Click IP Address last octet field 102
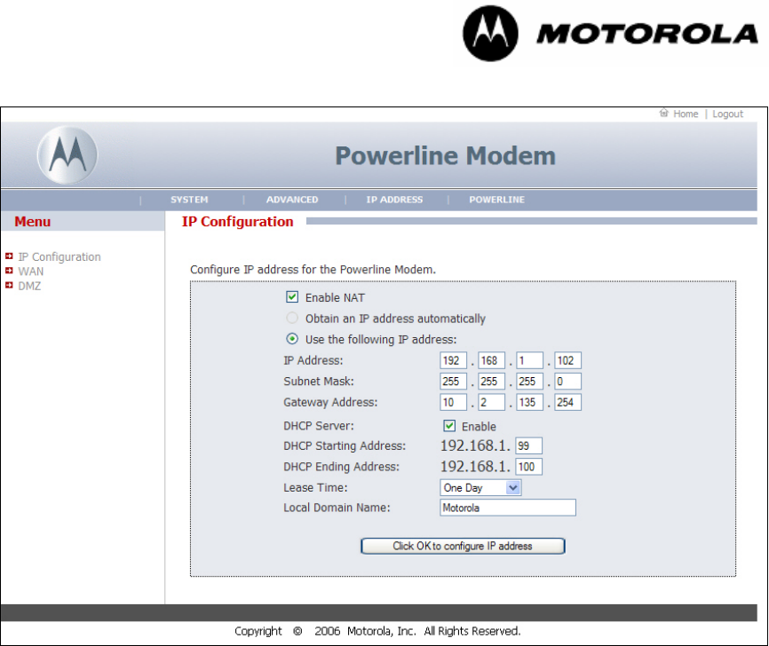 (568, 360)
